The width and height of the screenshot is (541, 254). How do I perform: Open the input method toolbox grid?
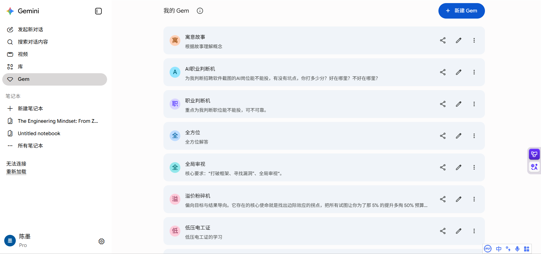click(x=527, y=249)
